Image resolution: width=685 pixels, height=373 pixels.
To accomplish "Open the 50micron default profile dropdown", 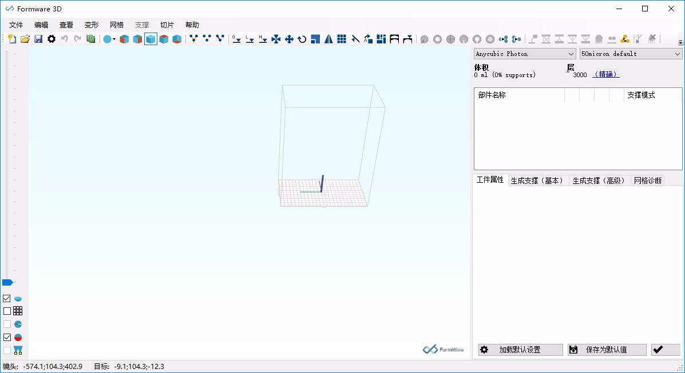I will [x=631, y=54].
